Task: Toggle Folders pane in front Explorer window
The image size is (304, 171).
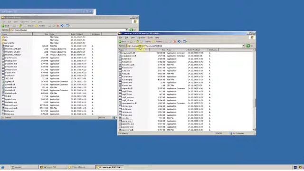Action: [x=157, y=42]
